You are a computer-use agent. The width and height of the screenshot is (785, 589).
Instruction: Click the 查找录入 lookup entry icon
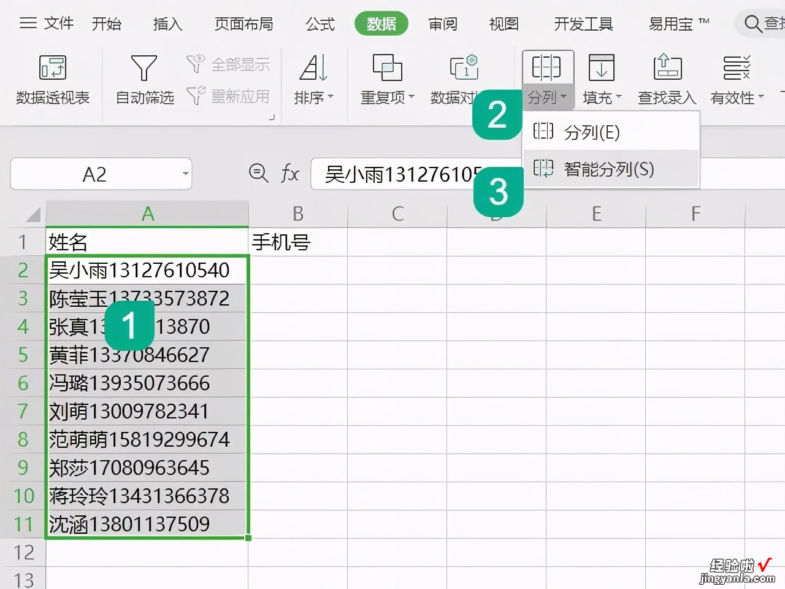667,67
